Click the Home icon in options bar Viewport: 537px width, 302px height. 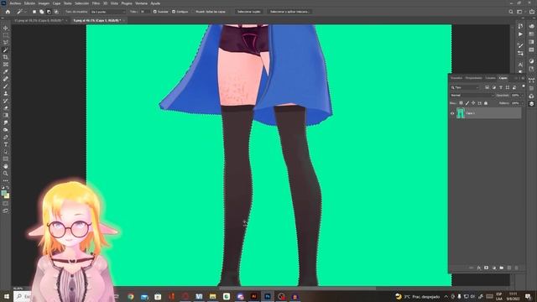coord(8,12)
